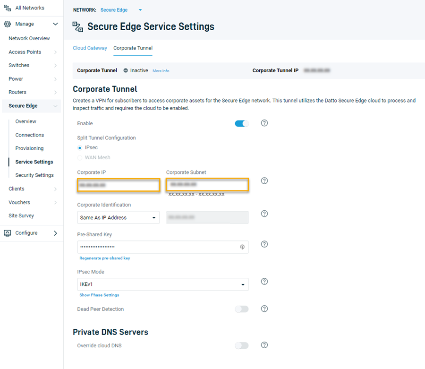This screenshot has width=425, height=369.
Task: Select the IPsec radio button
Action: [x=80, y=148]
